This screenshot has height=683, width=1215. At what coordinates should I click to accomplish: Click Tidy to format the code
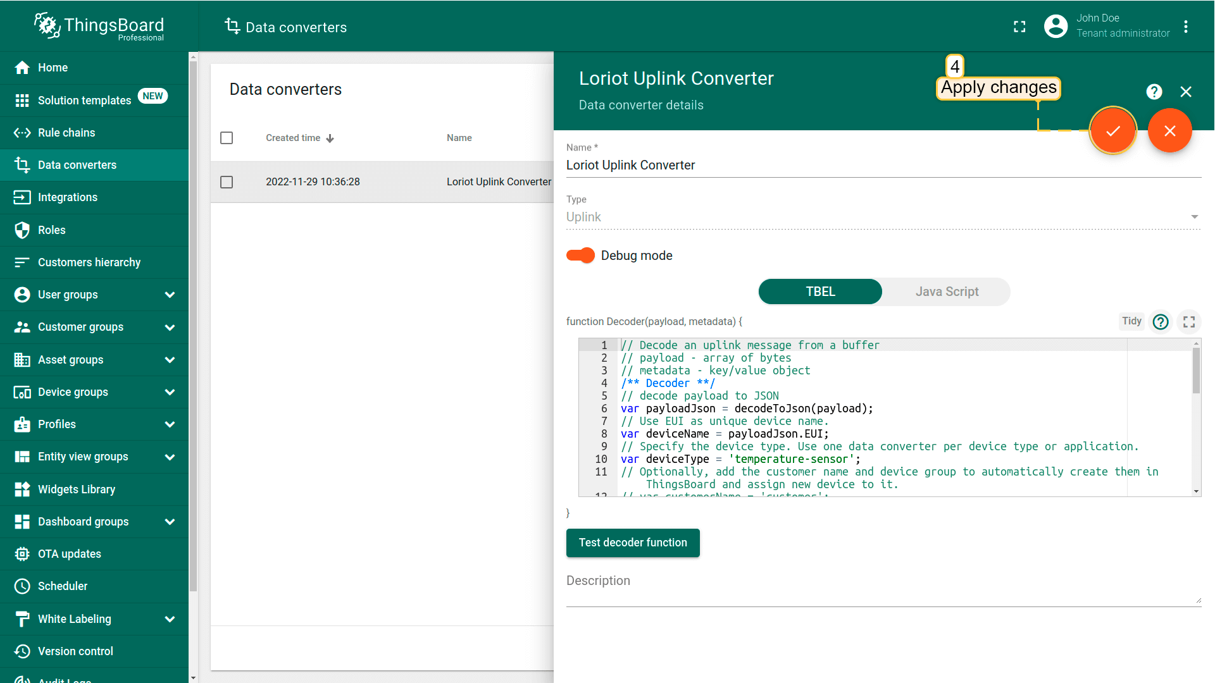coord(1131,321)
